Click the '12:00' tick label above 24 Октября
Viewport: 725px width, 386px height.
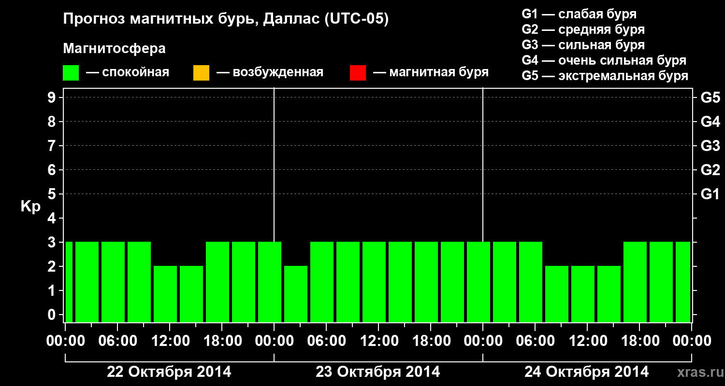[587, 341]
